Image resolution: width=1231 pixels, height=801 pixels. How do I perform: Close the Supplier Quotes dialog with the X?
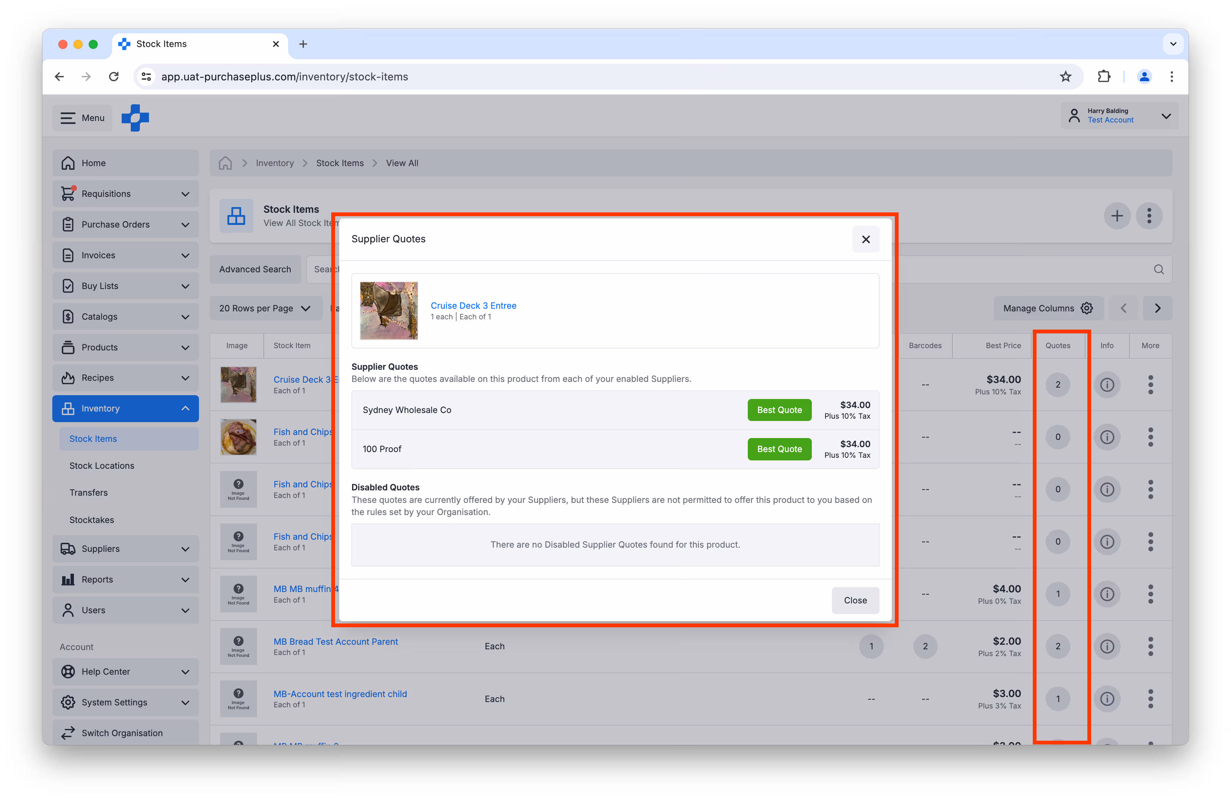(865, 239)
